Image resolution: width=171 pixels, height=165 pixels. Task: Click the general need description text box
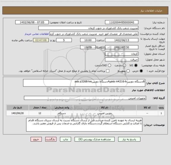click(x=84, y=83)
